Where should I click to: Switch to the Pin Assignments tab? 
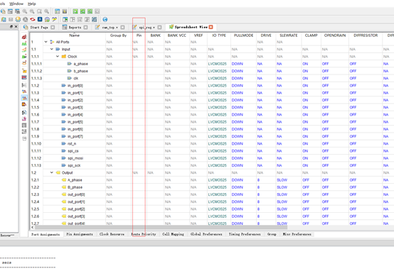point(80,234)
